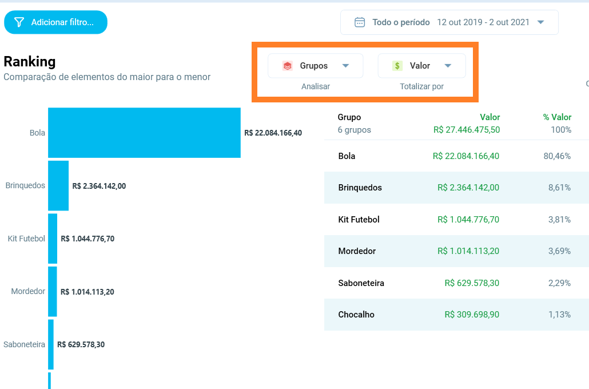Click table value R$ 22.084.166,40 for Bola

tap(466, 156)
